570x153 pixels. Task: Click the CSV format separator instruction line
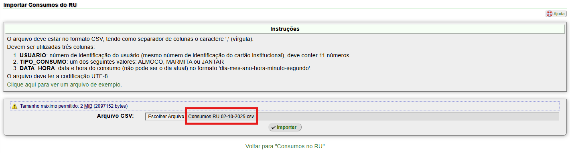(130, 39)
